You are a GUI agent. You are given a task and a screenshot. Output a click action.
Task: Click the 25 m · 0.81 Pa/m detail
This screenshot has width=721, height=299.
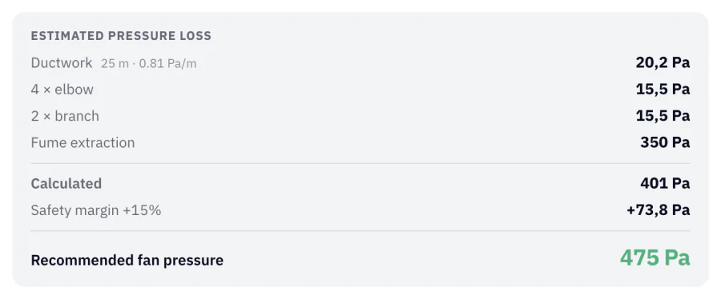148,64
